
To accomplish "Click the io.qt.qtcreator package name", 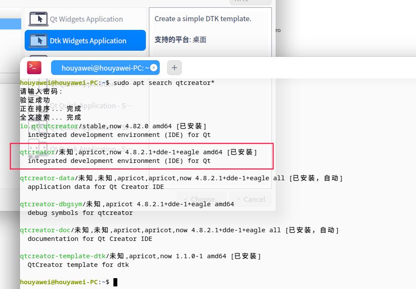I will [x=49, y=126].
